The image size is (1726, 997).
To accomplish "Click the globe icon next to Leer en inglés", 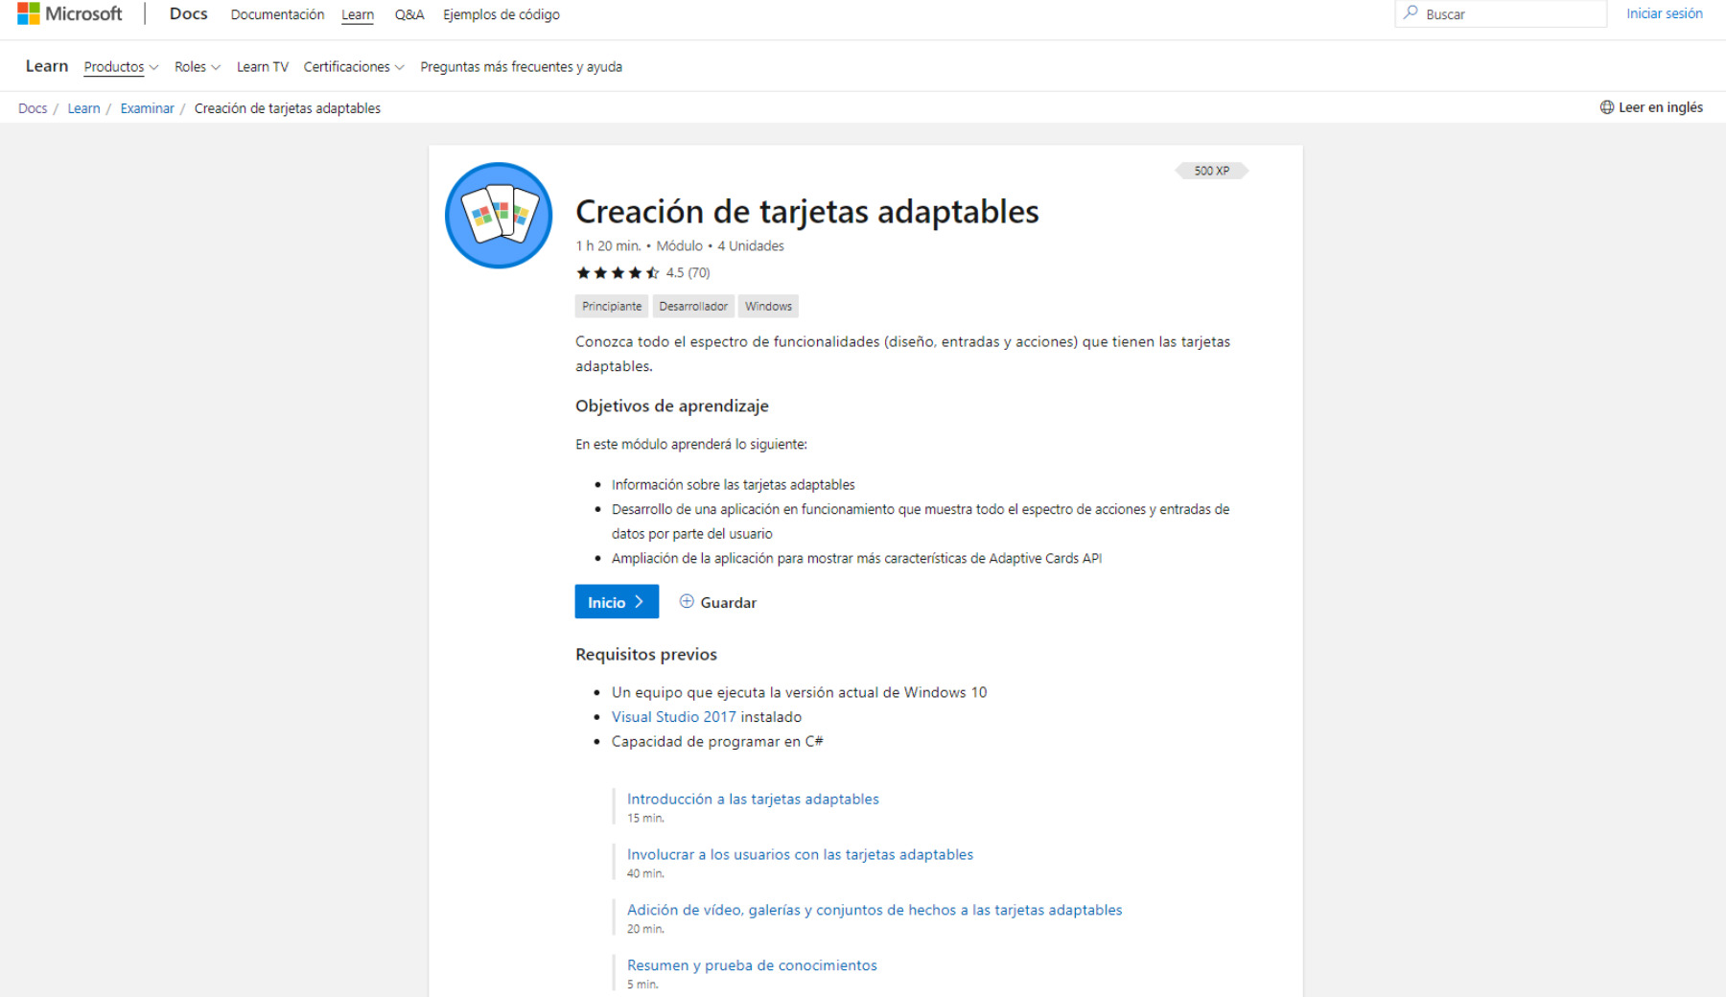I will (1607, 107).
